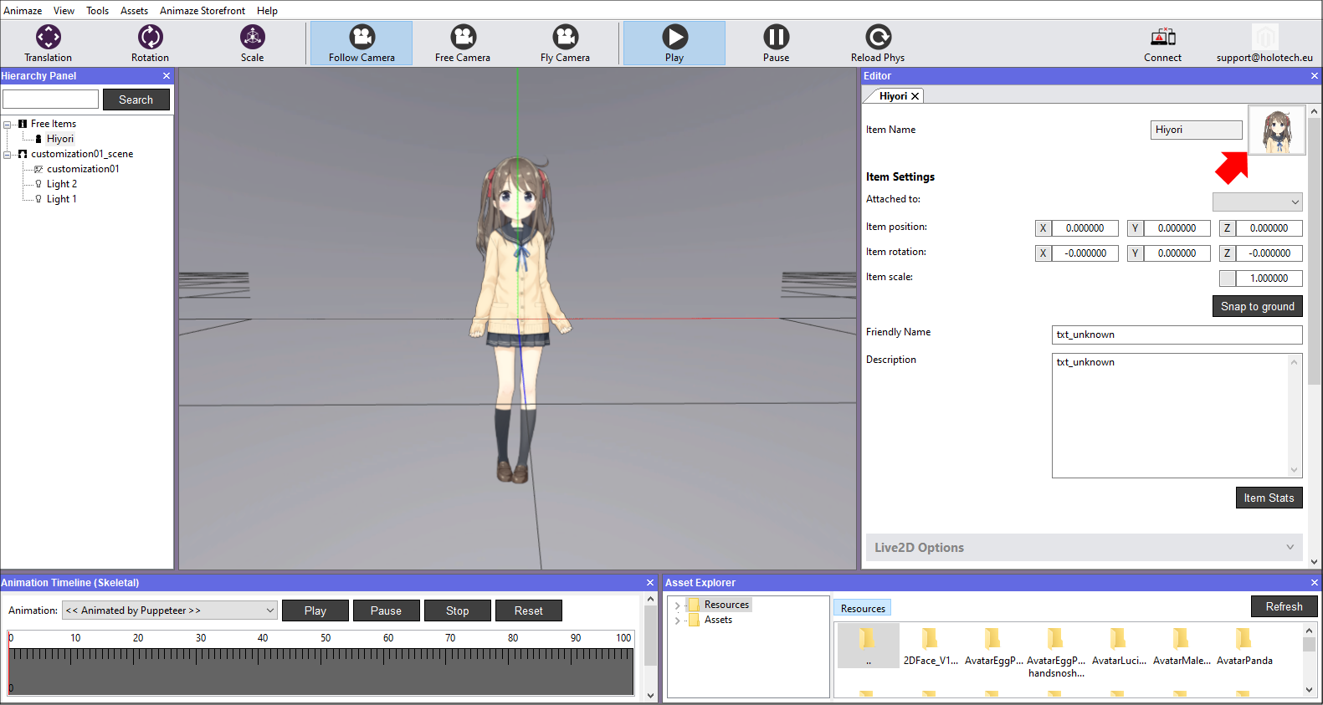The image size is (1323, 705).
Task: Select Assets in the asset folder tree
Action: tap(718, 621)
